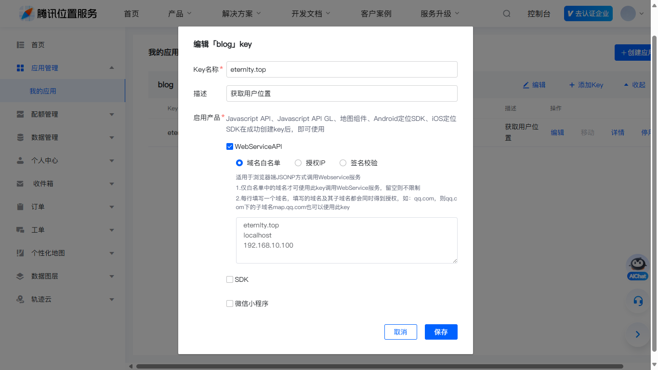This screenshot has width=658, height=370.
Task: Check the 微信小程序 checkbox
Action: 230,304
